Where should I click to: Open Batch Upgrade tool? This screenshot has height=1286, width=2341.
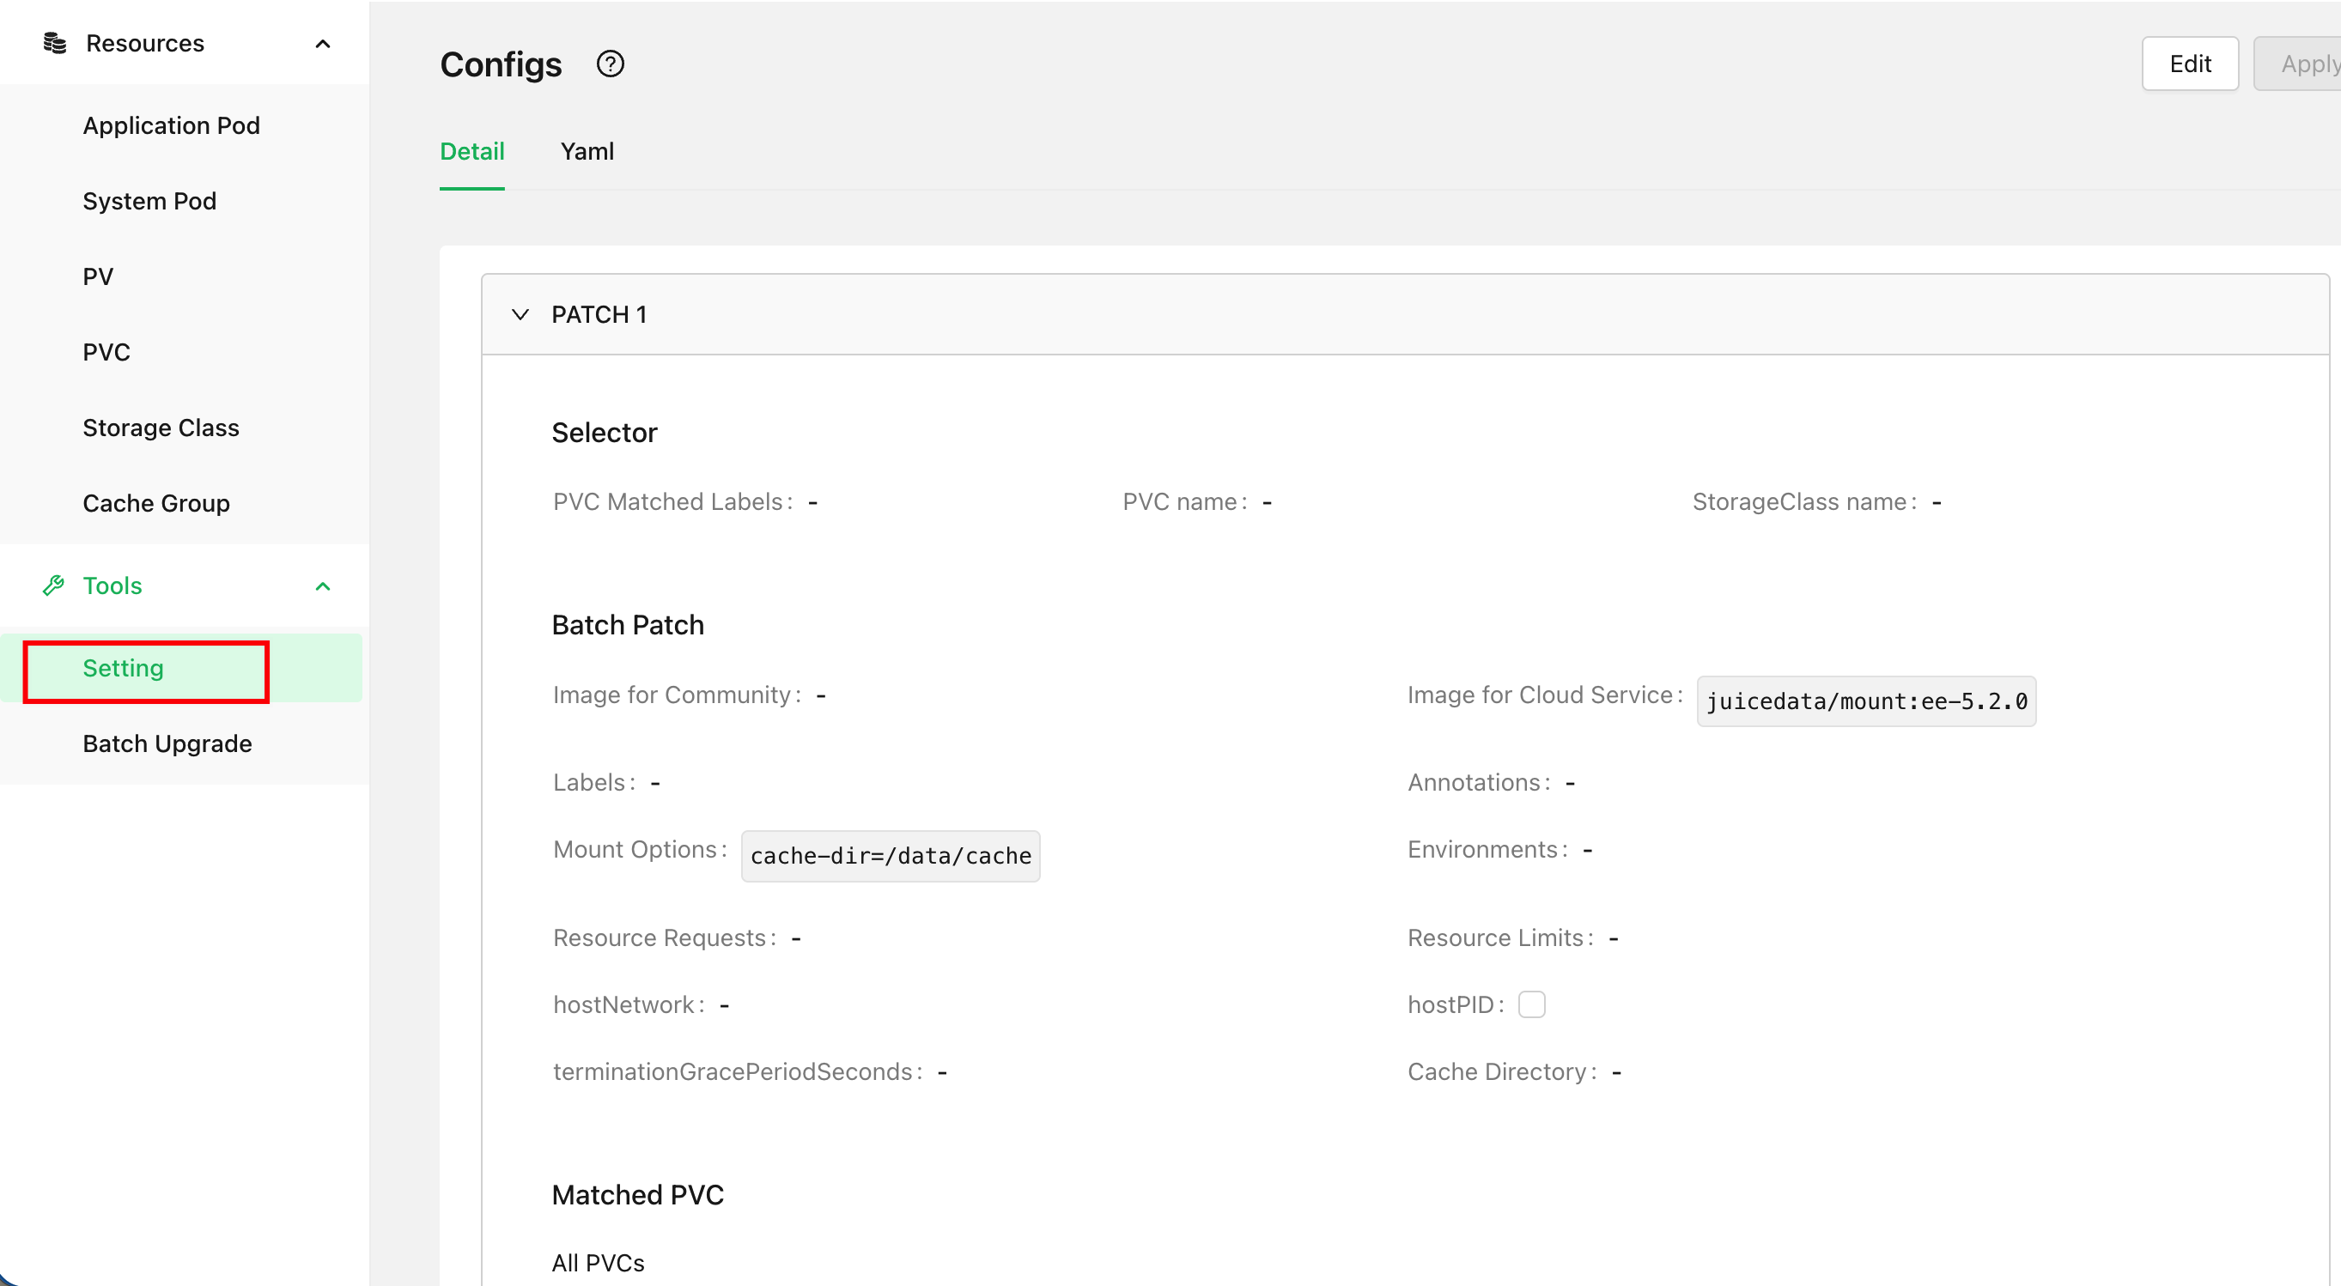coord(167,743)
